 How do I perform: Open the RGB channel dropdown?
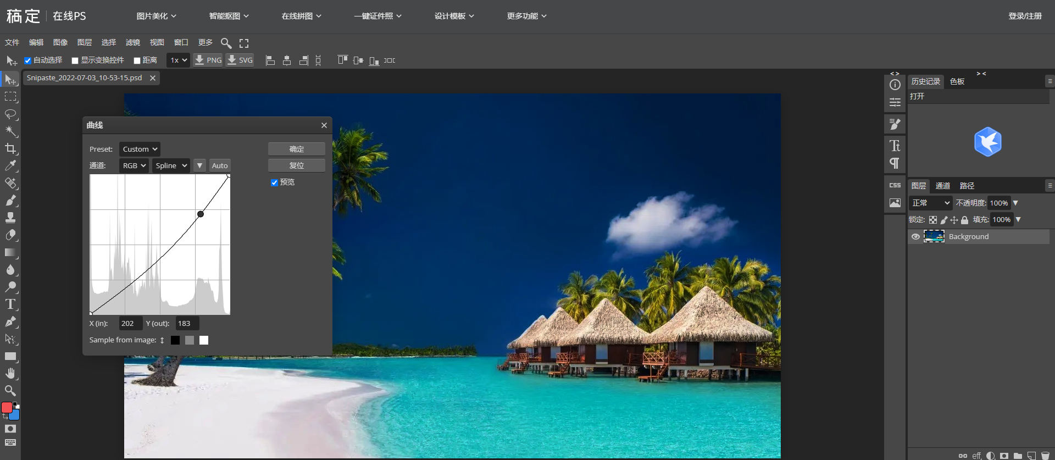click(134, 165)
